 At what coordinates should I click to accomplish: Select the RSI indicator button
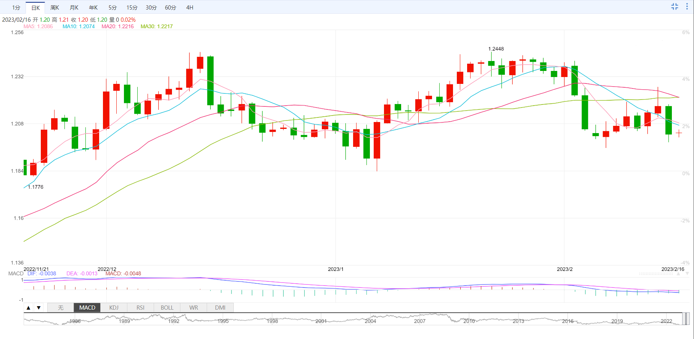(140, 308)
